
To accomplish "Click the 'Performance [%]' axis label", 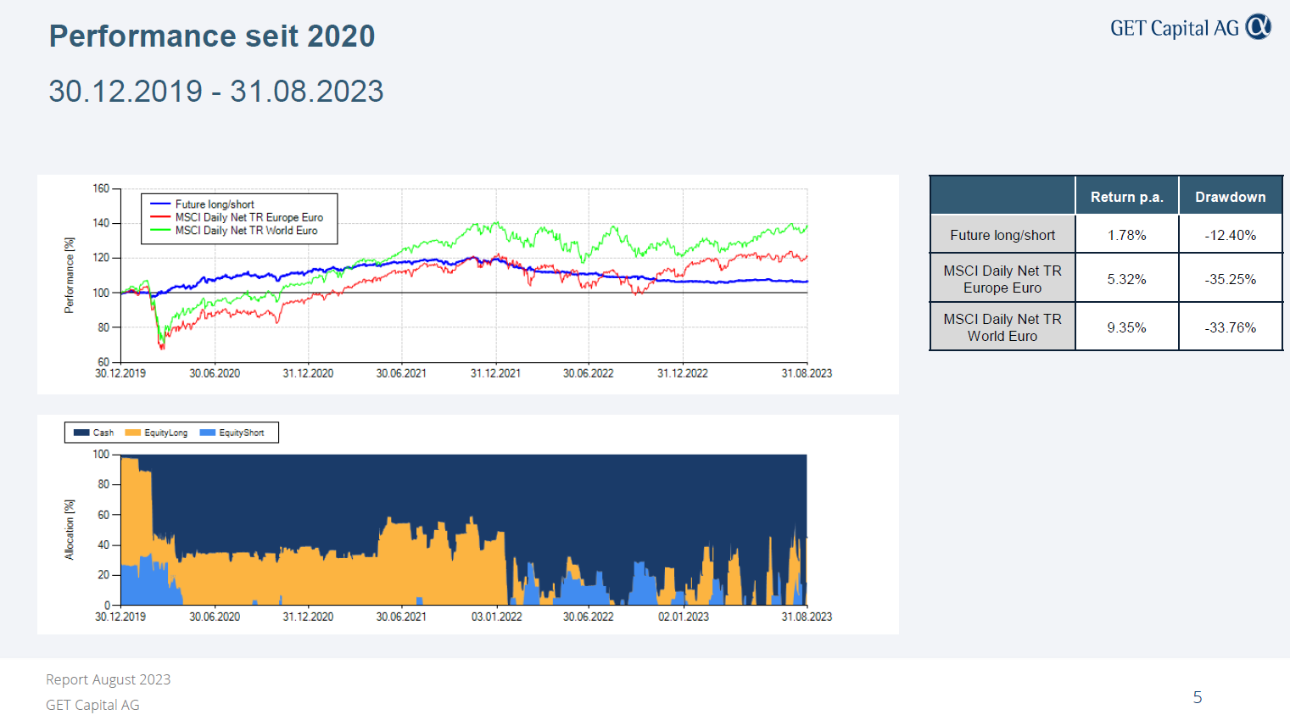I will tap(70, 276).
